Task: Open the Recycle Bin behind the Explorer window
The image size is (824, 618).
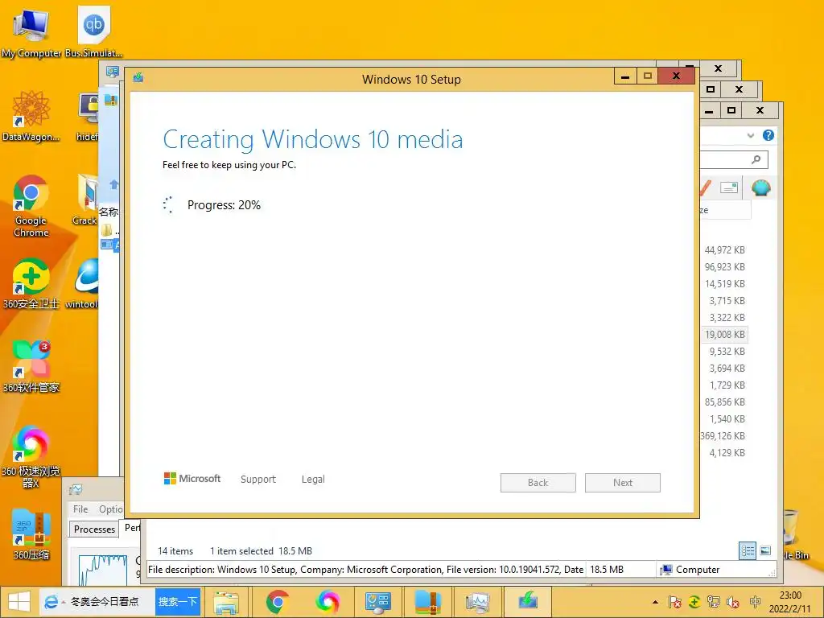Action: click(x=796, y=535)
